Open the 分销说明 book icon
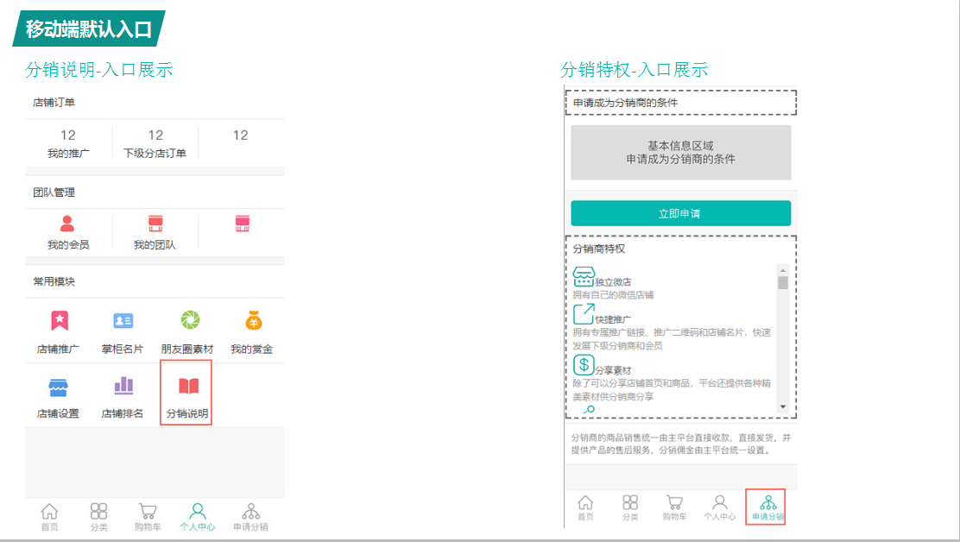 click(x=187, y=386)
